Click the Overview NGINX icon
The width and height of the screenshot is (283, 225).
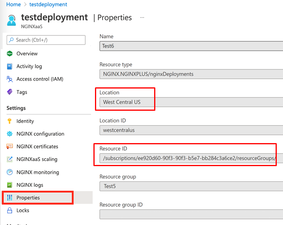click(x=10, y=53)
